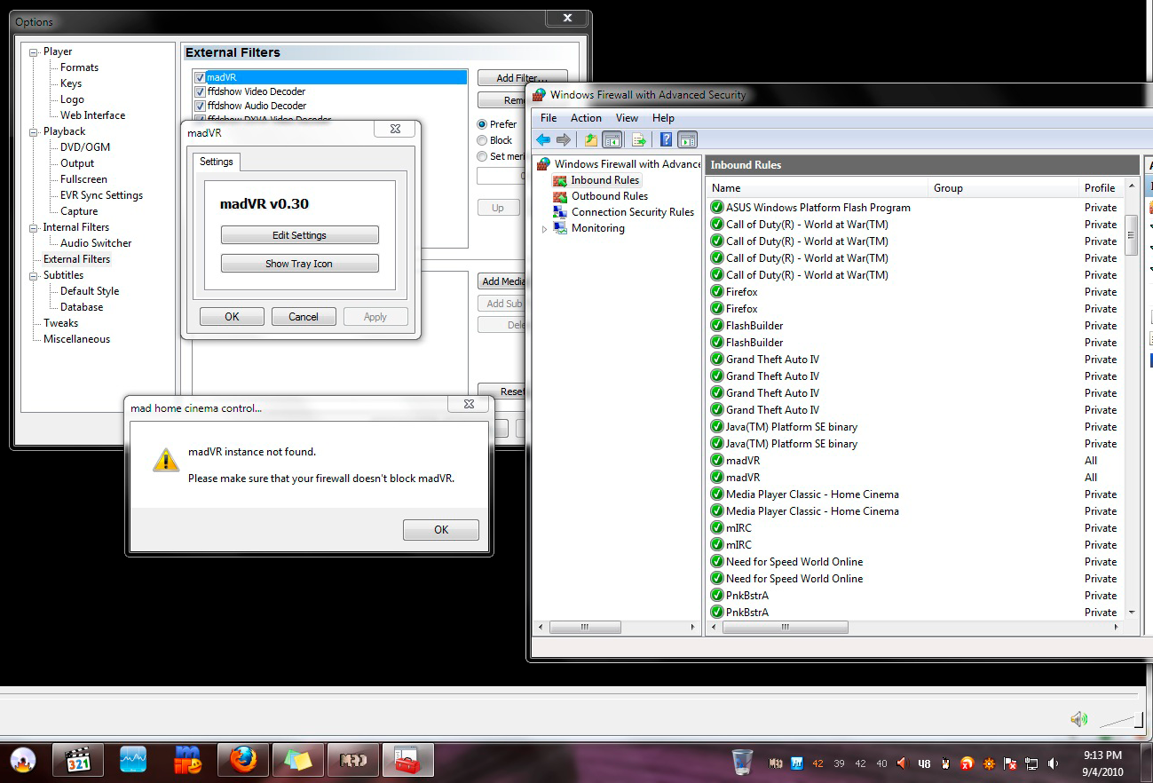Expand the Monitoring tree node
Viewport: 1153px width, 783px height.
(544, 229)
